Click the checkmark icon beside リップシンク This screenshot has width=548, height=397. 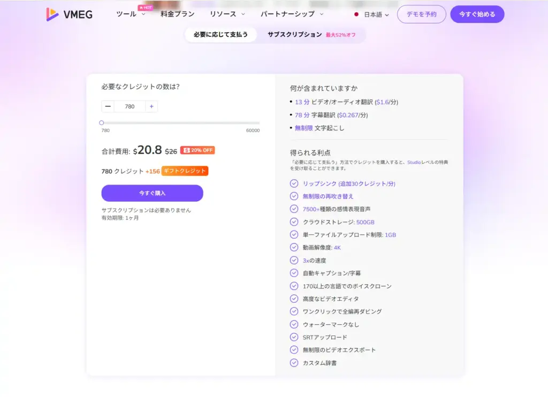[294, 184]
